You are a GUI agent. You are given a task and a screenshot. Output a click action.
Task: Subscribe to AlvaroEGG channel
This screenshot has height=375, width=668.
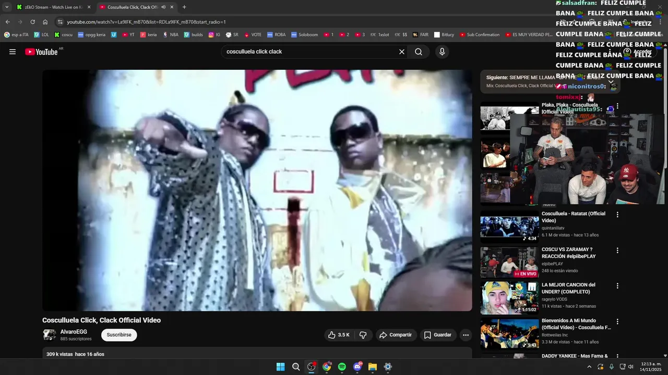click(119, 335)
